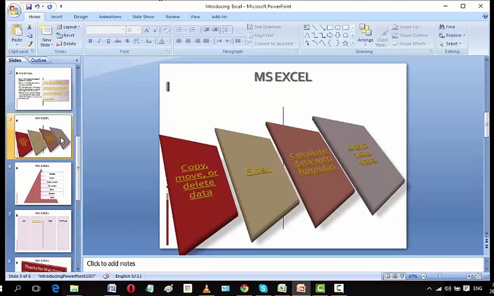Toggle Align Text Right

click(x=197, y=41)
